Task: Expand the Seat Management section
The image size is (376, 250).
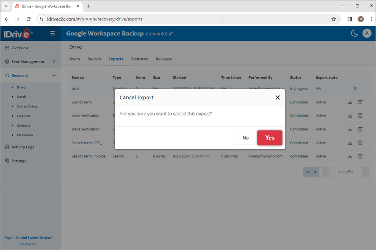Action: pyautogui.click(x=53, y=61)
